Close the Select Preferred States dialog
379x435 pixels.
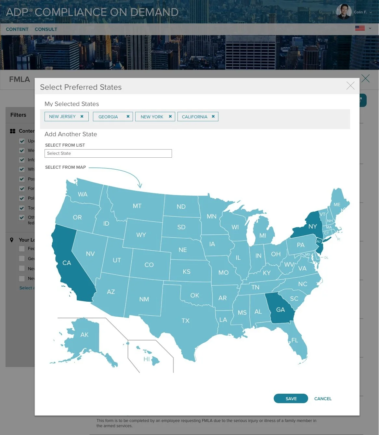[350, 86]
